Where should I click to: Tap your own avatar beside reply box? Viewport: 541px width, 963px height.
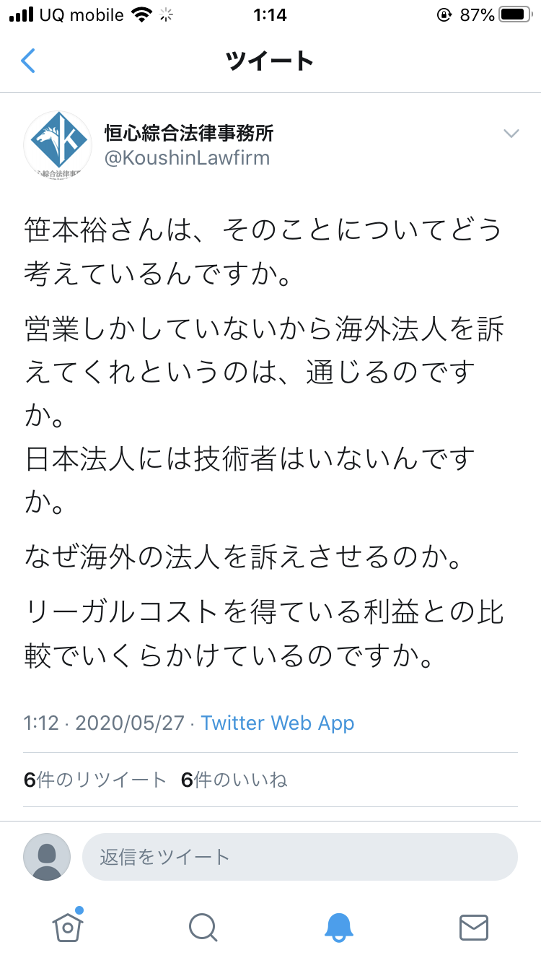coord(47,857)
